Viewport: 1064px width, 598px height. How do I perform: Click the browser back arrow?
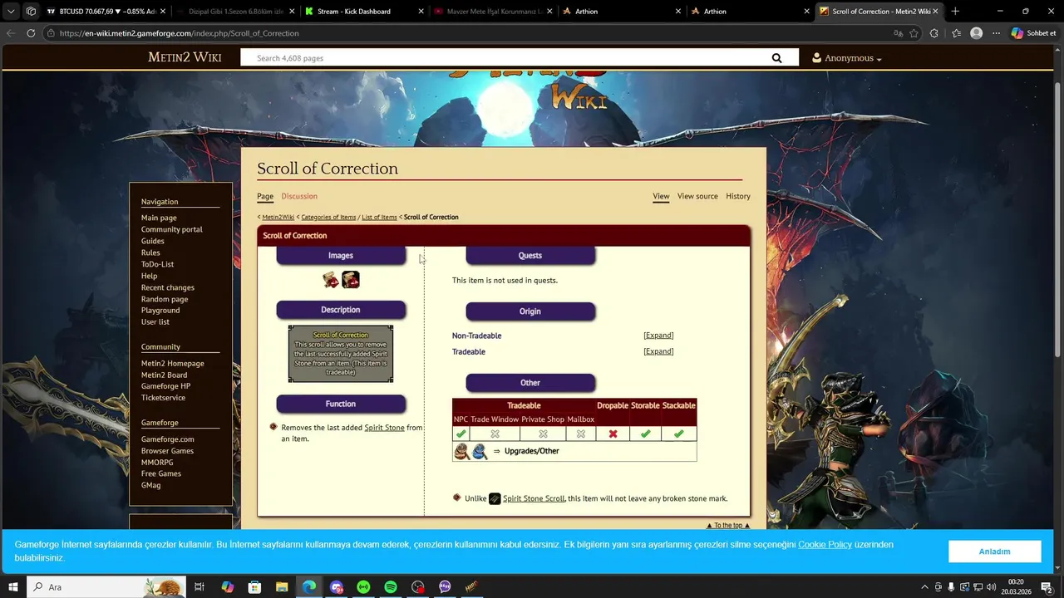coord(11,33)
